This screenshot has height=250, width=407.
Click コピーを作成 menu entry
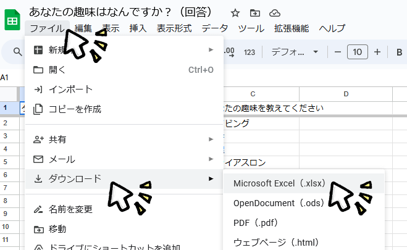(75, 109)
